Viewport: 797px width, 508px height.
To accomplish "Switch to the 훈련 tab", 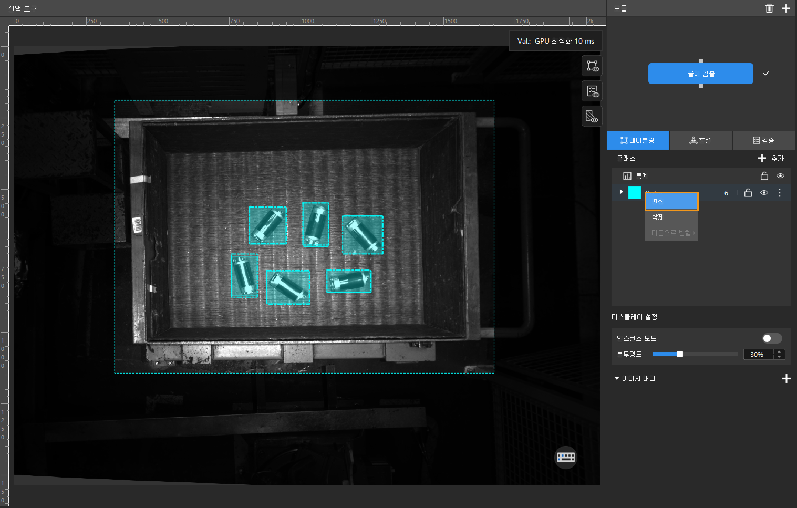I will click(700, 140).
